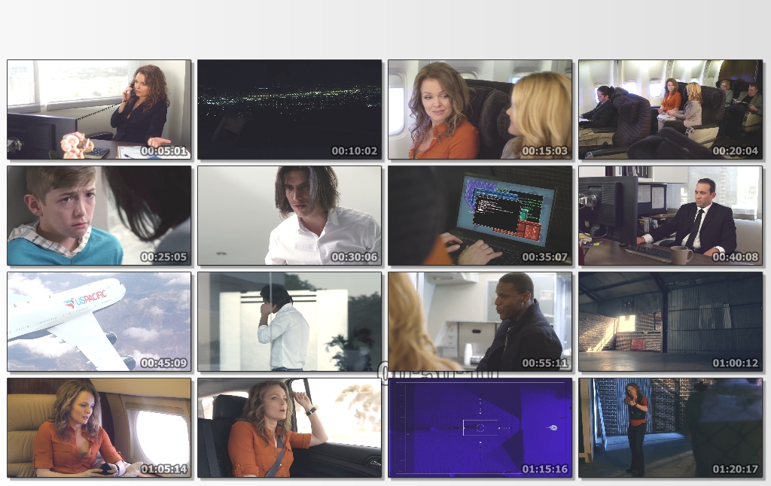Open the airplane cabin frame at 00:15:03
The image size is (771, 486).
click(x=480, y=110)
